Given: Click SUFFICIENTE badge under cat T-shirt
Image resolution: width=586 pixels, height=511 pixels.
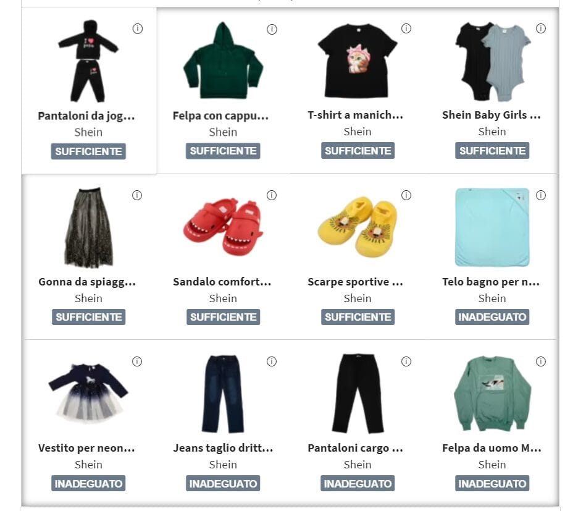Looking at the screenshot, I should 358,150.
